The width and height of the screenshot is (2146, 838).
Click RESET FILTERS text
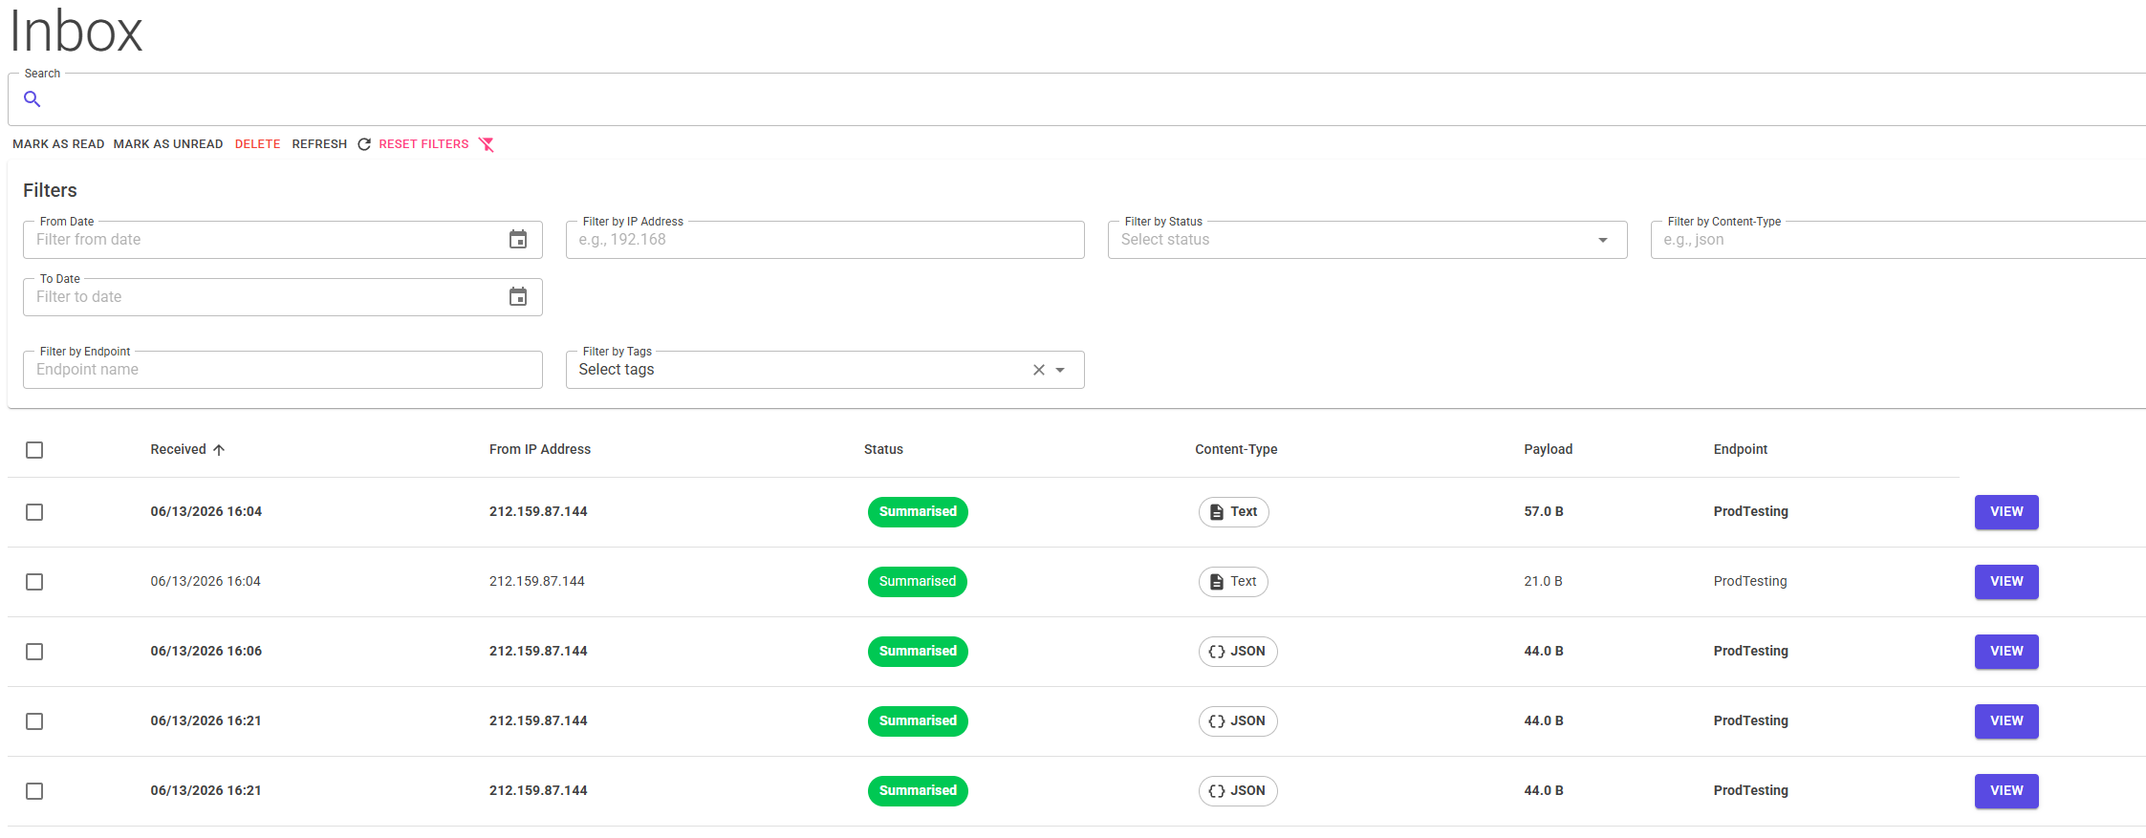pos(423,144)
